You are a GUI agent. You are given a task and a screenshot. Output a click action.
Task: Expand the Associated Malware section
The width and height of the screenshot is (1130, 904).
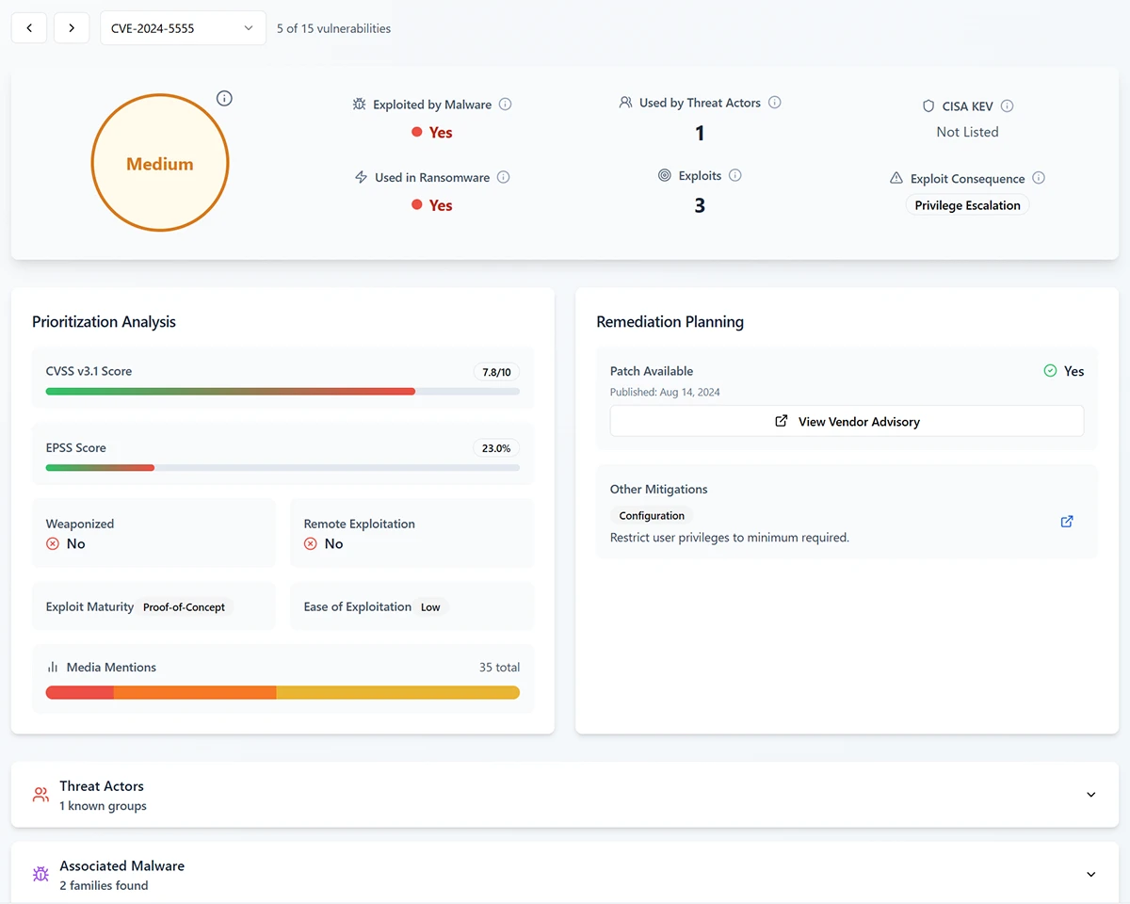[1090, 874]
